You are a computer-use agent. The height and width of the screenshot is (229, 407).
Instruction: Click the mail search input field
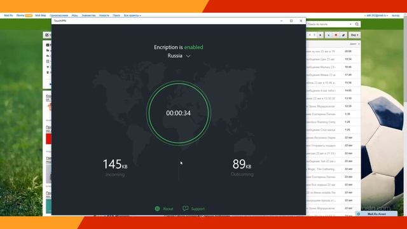tap(328, 24)
